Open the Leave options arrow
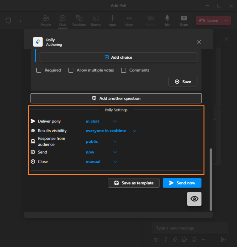The image size is (237, 247). coord(226,20)
